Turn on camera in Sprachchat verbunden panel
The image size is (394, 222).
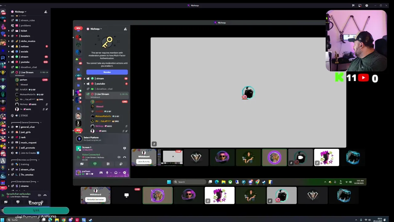[x=6, y=202]
